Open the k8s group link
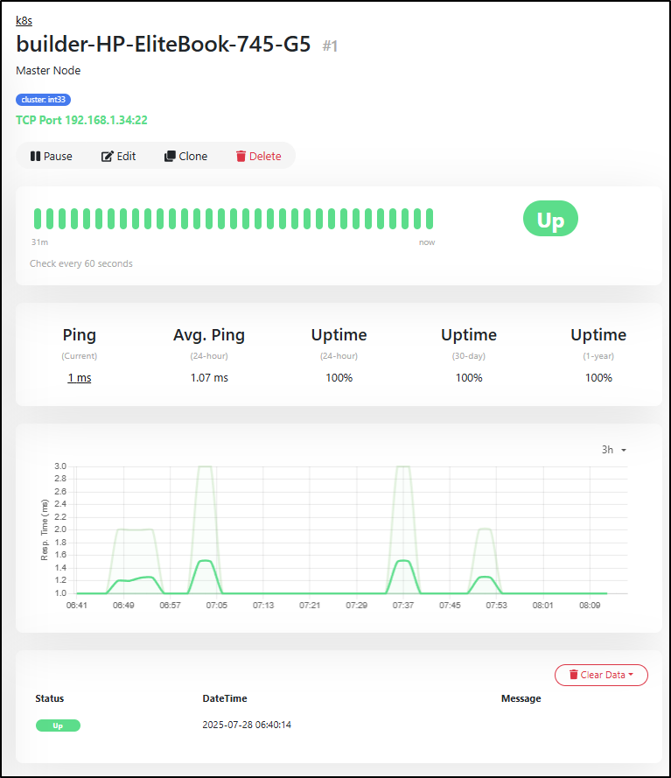671x778 pixels. (x=24, y=21)
